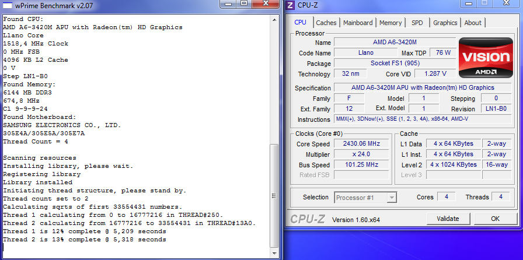Click the CPU-Z Version 1.60.x64 text
This screenshot has height=260, width=523.
click(x=355, y=220)
